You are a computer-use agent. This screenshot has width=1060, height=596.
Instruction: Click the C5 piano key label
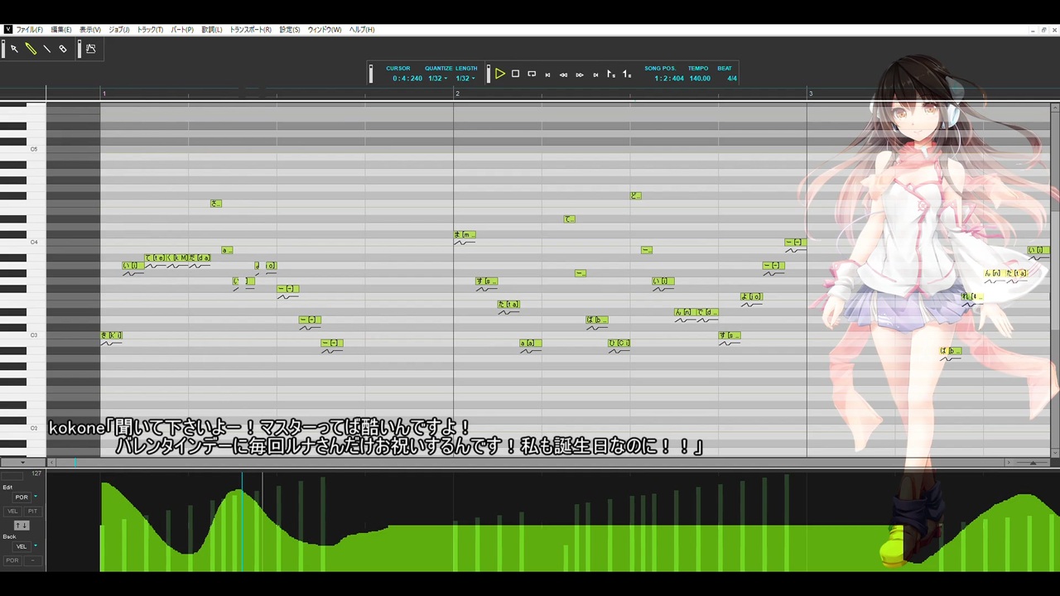(x=34, y=149)
